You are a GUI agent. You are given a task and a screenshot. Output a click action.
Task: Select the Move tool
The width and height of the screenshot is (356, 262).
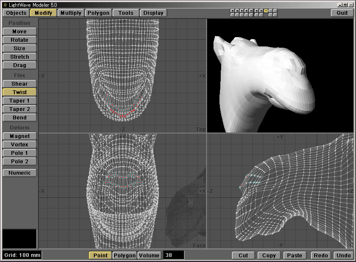click(19, 32)
